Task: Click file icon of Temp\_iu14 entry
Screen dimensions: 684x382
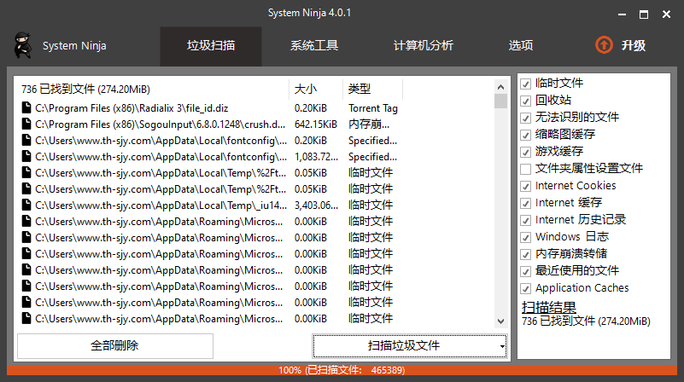Action: click(26, 205)
